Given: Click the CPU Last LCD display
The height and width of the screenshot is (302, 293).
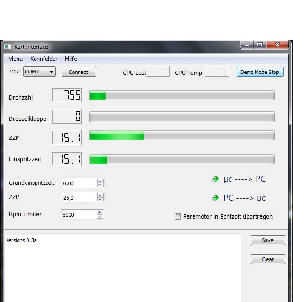Looking at the screenshot, I should click(x=158, y=72).
